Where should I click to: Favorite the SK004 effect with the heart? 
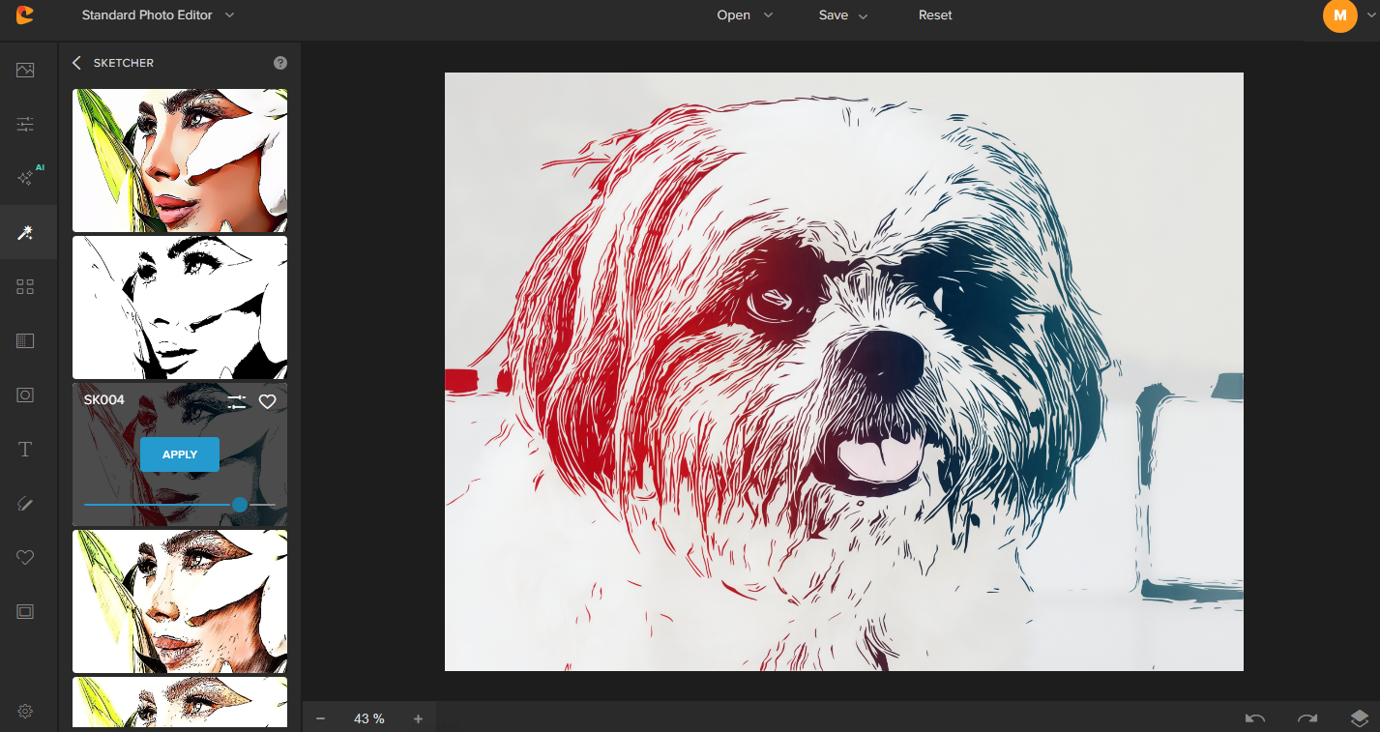coord(268,401)
